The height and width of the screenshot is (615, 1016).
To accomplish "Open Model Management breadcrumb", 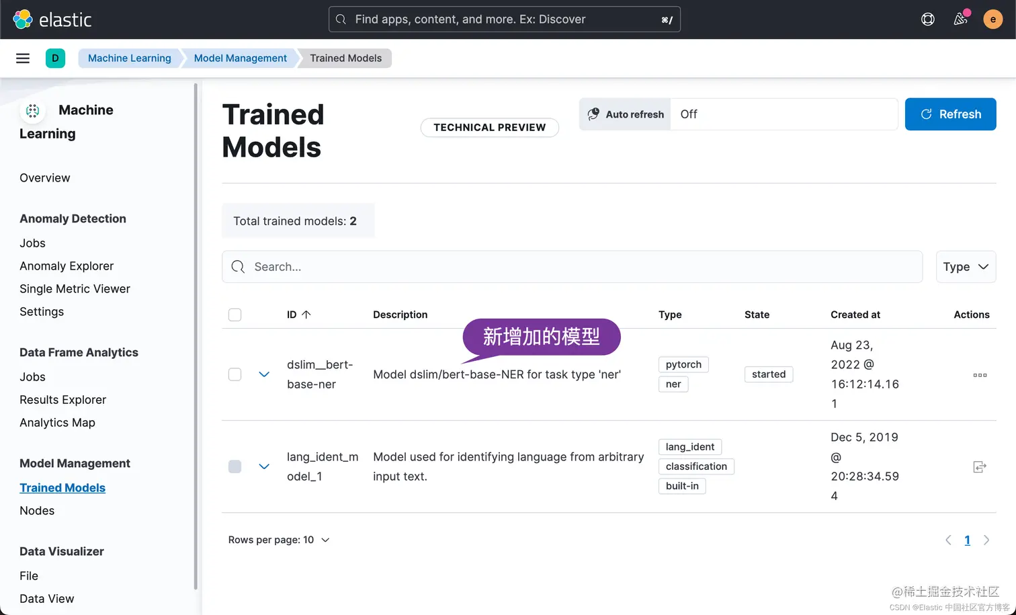I will pos(240,58).
